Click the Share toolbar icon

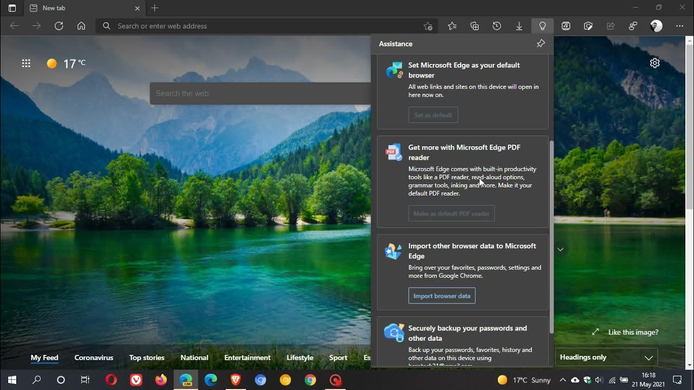point(611,26)
